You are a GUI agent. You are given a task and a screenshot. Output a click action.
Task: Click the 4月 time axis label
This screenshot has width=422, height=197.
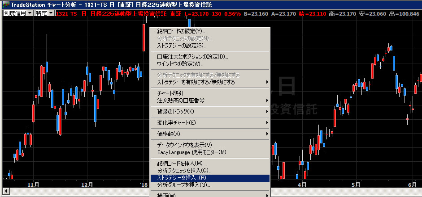click(302, 184)
